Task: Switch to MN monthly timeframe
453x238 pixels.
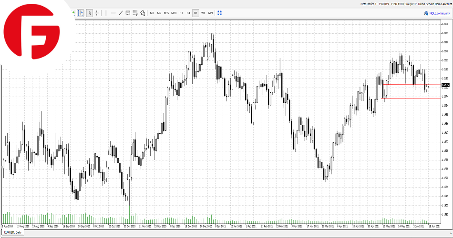Action: click(210, 13)
